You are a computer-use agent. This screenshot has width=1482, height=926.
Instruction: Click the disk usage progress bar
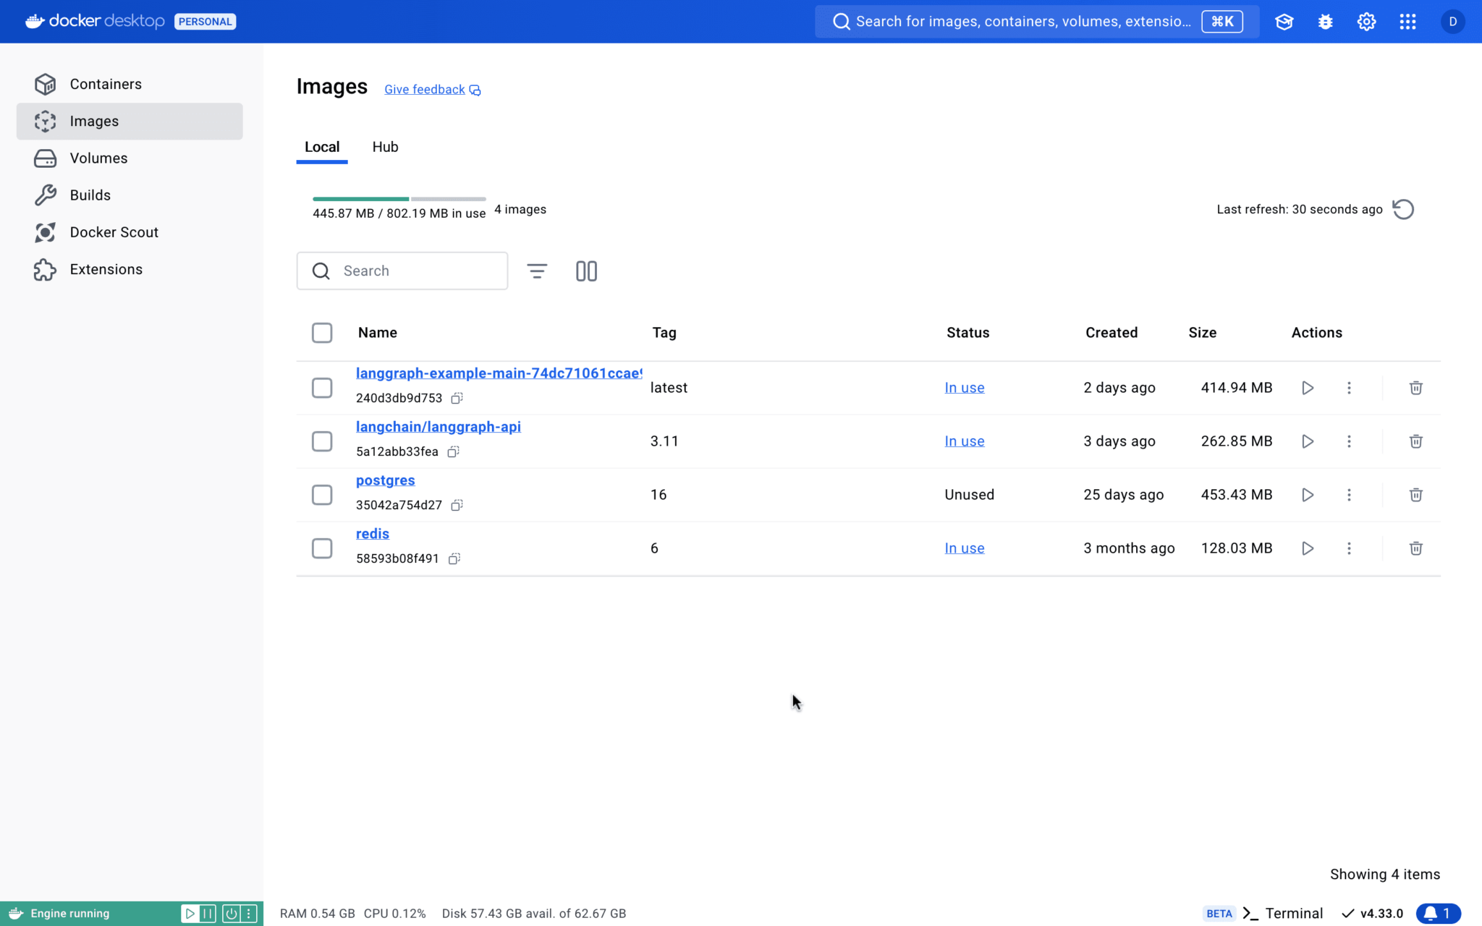(x=399, y=198)
